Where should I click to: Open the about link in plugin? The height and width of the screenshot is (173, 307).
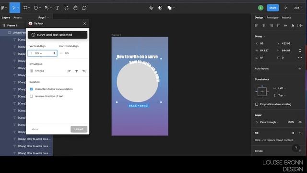click(35, 129)
